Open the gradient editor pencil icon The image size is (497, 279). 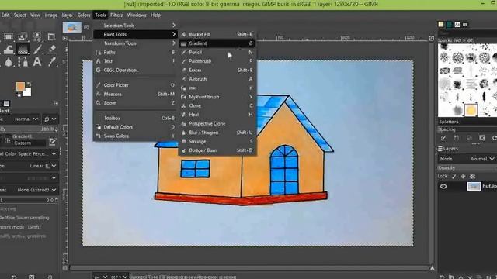point(52,142)
